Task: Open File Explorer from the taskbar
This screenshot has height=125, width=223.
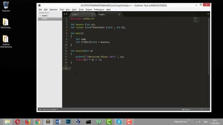Action: coord(7,122)
